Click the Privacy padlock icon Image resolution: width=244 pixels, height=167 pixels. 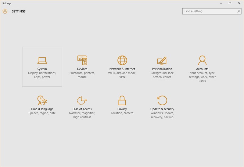coord(122,100)
